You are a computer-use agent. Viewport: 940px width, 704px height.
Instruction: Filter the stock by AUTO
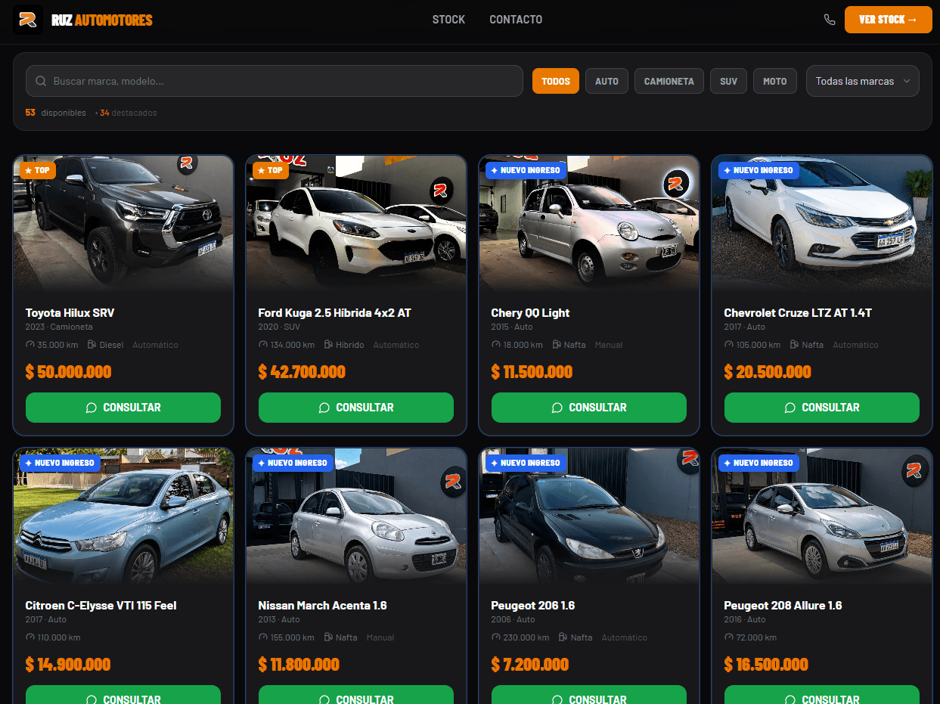[x=607, y=81]
